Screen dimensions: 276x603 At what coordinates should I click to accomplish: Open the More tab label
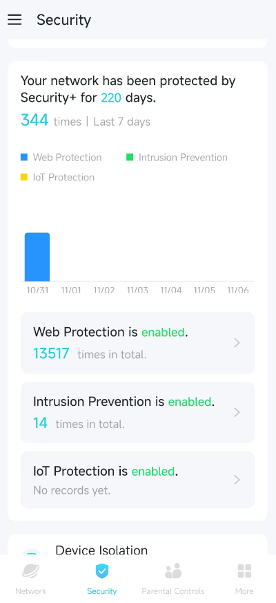pos(244,591)
